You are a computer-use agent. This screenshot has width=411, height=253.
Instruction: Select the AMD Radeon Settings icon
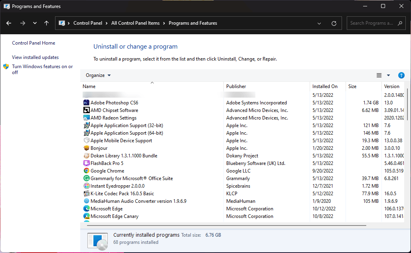point(86,118)
